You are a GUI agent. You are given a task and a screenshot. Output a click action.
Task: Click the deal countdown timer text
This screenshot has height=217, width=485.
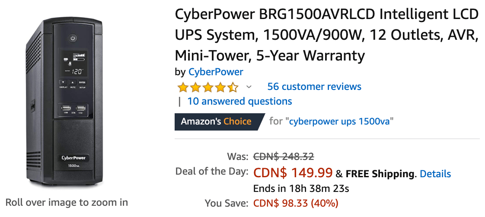tap(301, 188)
